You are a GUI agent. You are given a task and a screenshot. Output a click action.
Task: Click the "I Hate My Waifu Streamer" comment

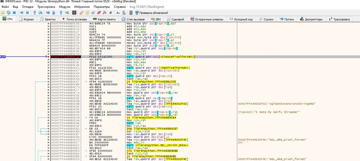(269, 112)
